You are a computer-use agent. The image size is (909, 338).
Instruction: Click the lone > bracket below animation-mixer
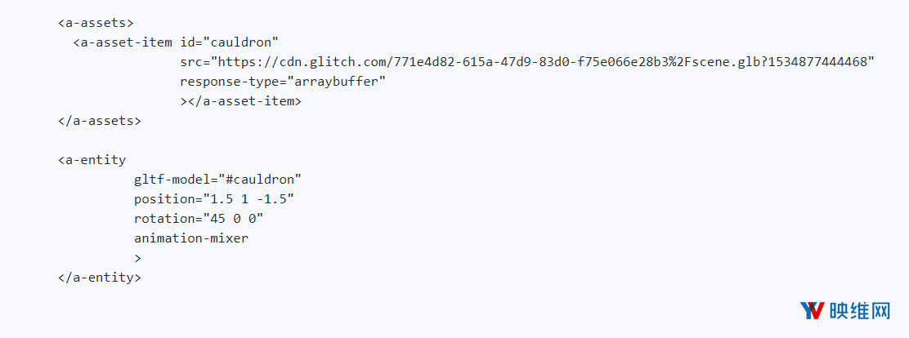(137, 258)
